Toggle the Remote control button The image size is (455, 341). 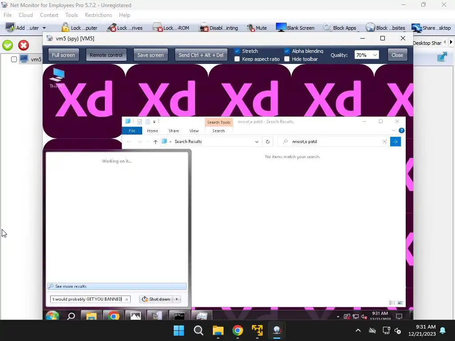click(x=106, y=55)
